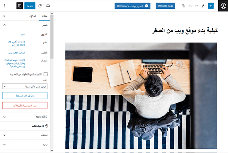
Task: Open the author dropdown فريق عمل دكتورميجا
Action: tap(25, 86)
